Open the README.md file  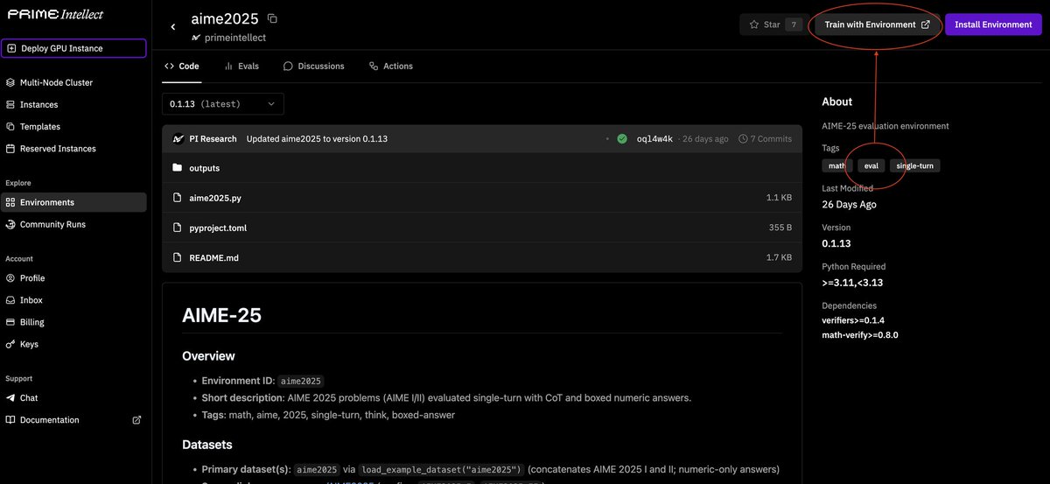tap(481, 257)
